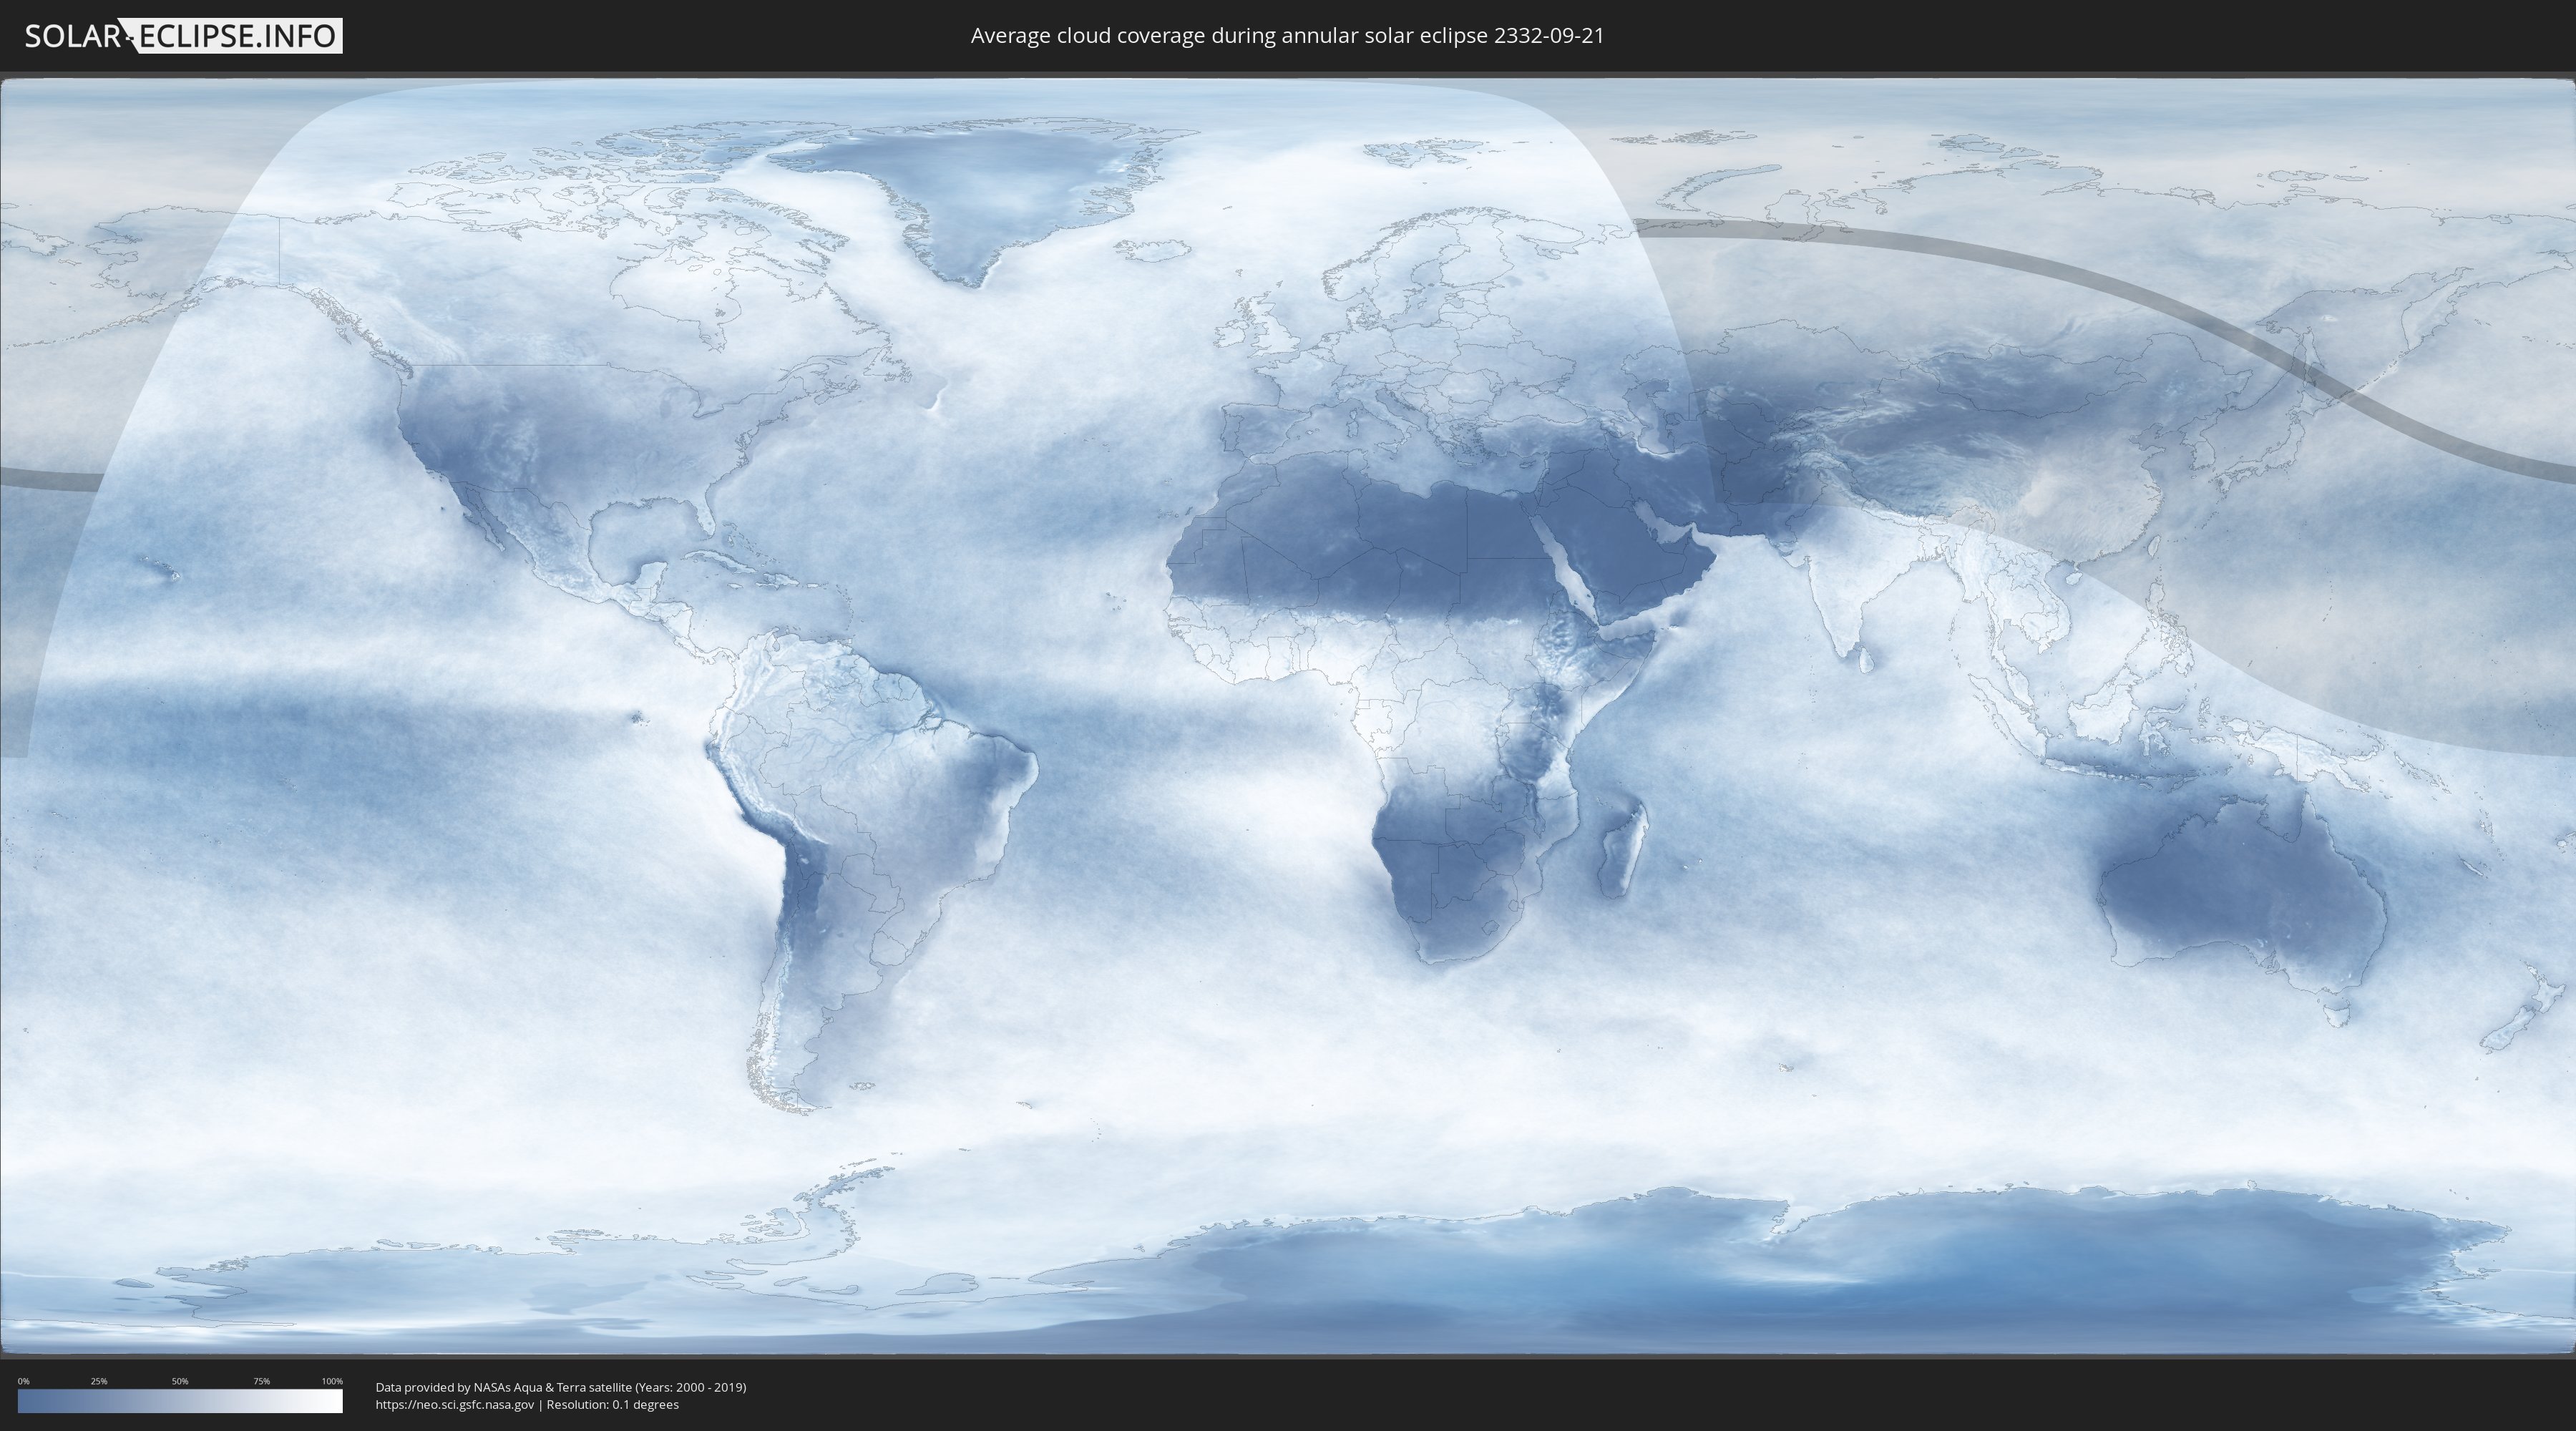Click the map title about eclipse 2332-09-21
The width and height of the screenshot is (2576, 1431).
1287,36
